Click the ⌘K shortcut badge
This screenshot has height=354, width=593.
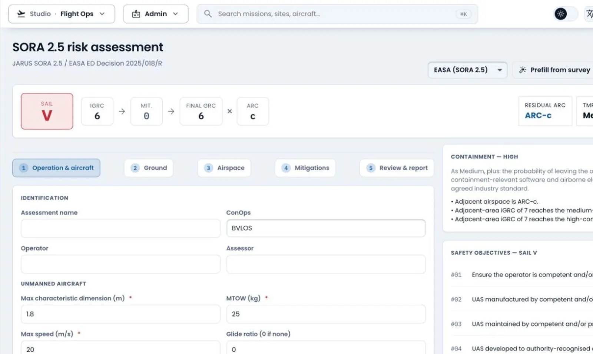463,14
